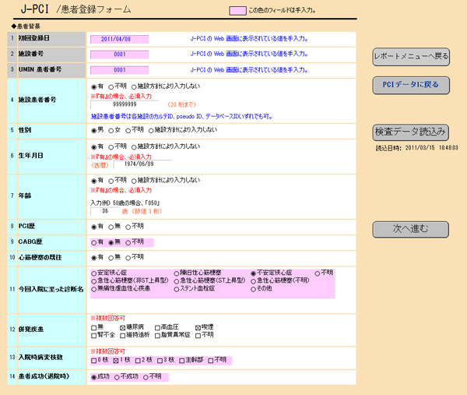Viewport: 467px width, 395px height.
Task: Select 無 for 心筋梗塞の既往
Action: point(111,258)
